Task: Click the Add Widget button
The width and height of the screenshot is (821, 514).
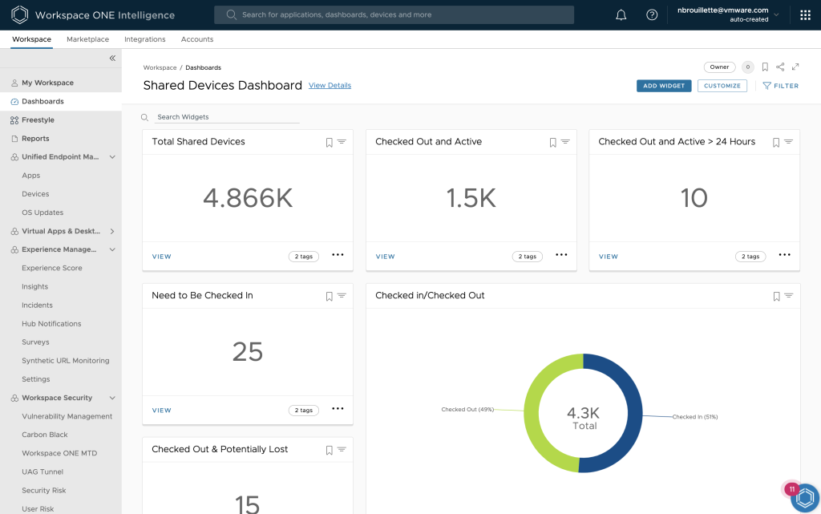Action: click(664, 86)
